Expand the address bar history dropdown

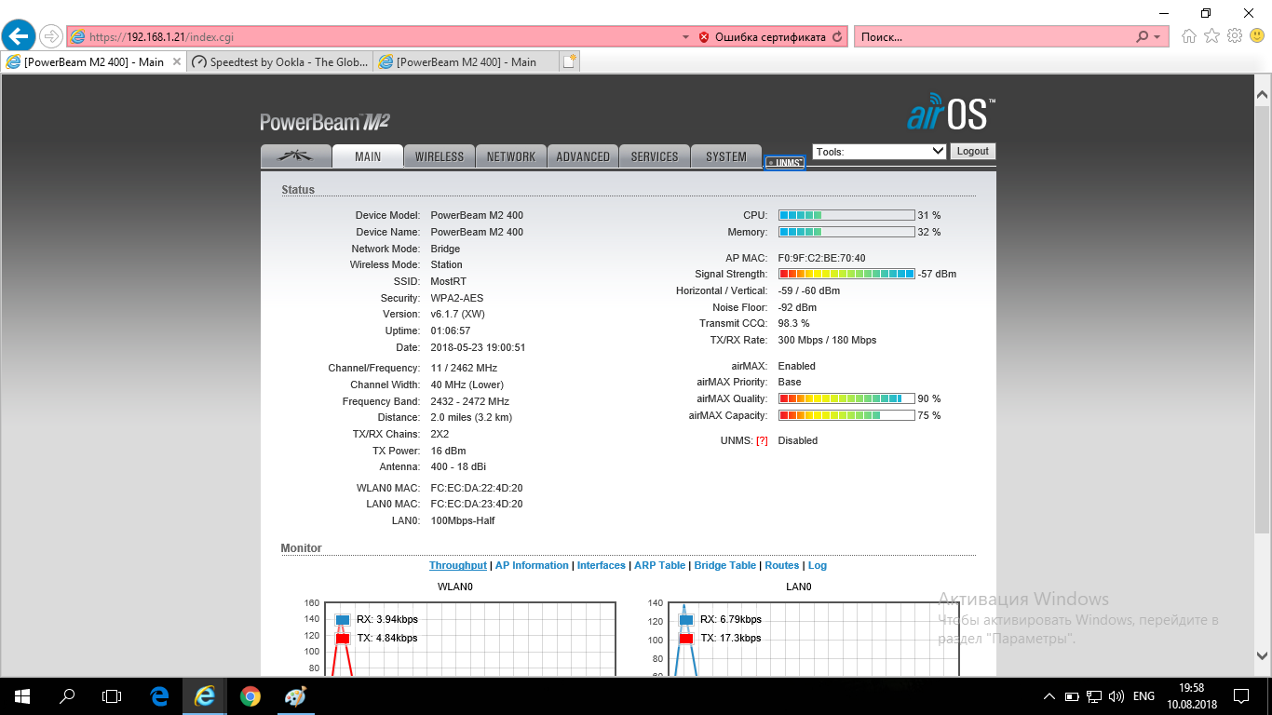pyautogui.click(x=686, y=37)
